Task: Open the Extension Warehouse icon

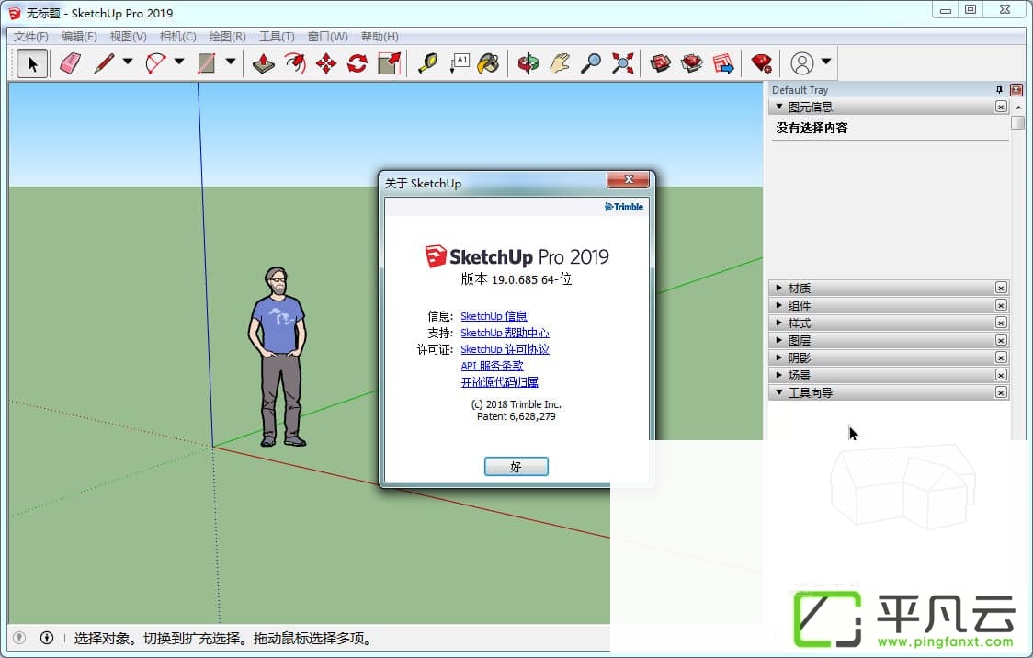Action: point(692,64)
